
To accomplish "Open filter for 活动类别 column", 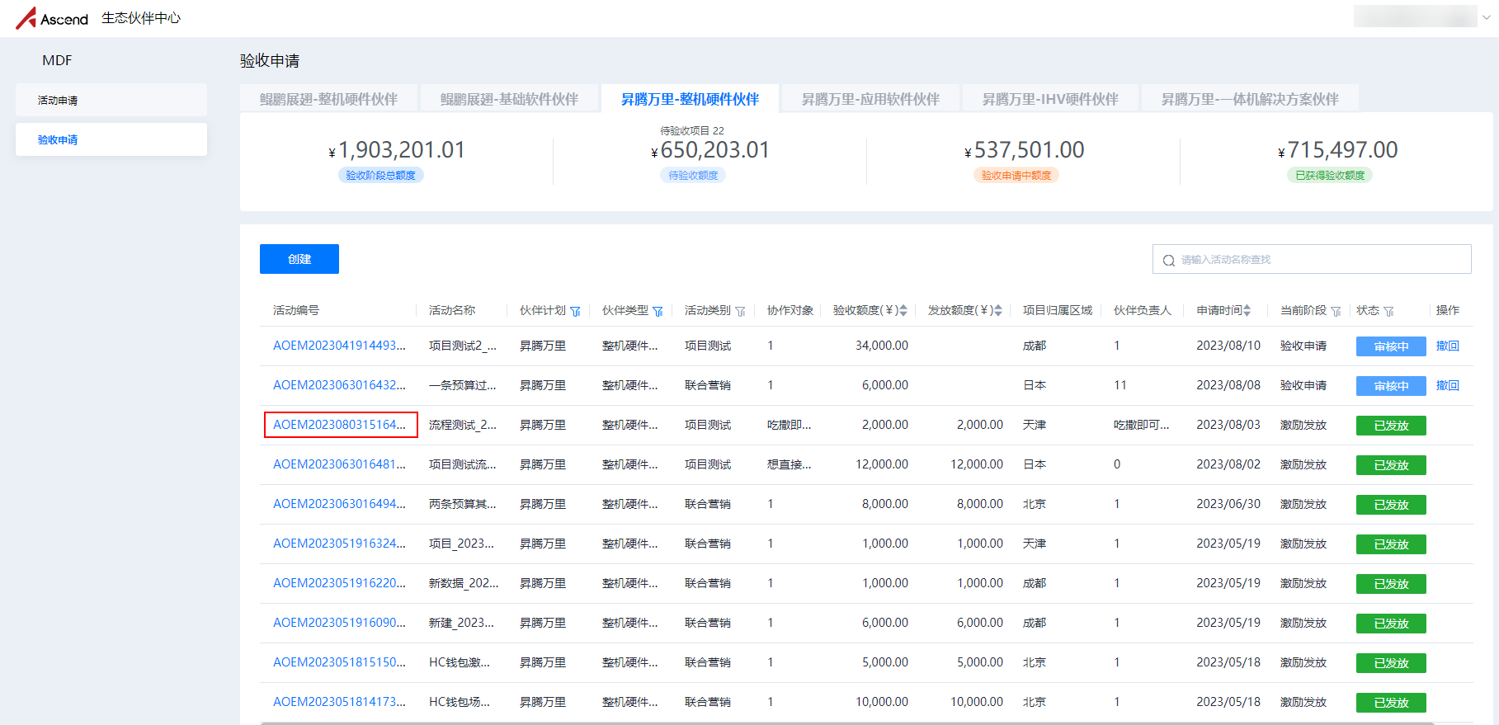I will point(740,311).
